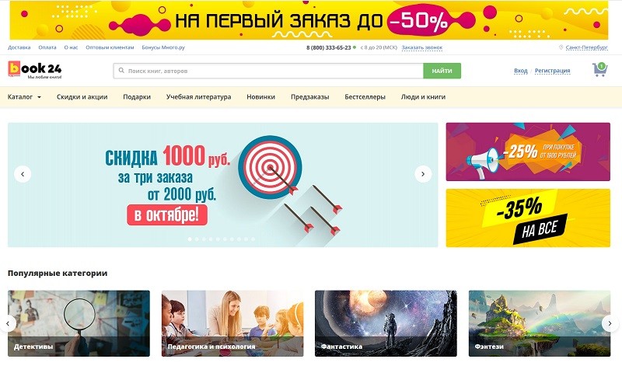
Task: Focus the book and author search field
Action: click(268, 71)
